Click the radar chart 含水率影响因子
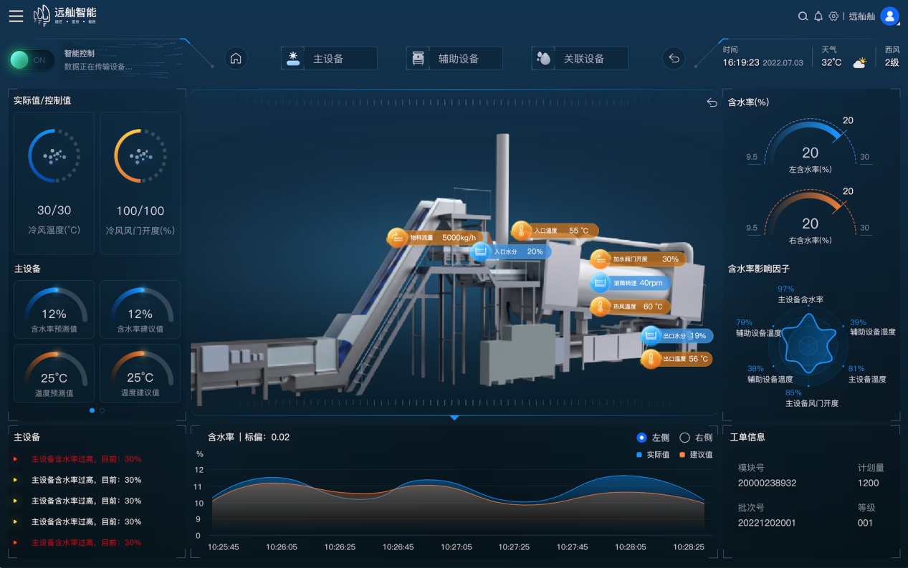The width and height of the screenshot is (908, 568). coord(810,346)
